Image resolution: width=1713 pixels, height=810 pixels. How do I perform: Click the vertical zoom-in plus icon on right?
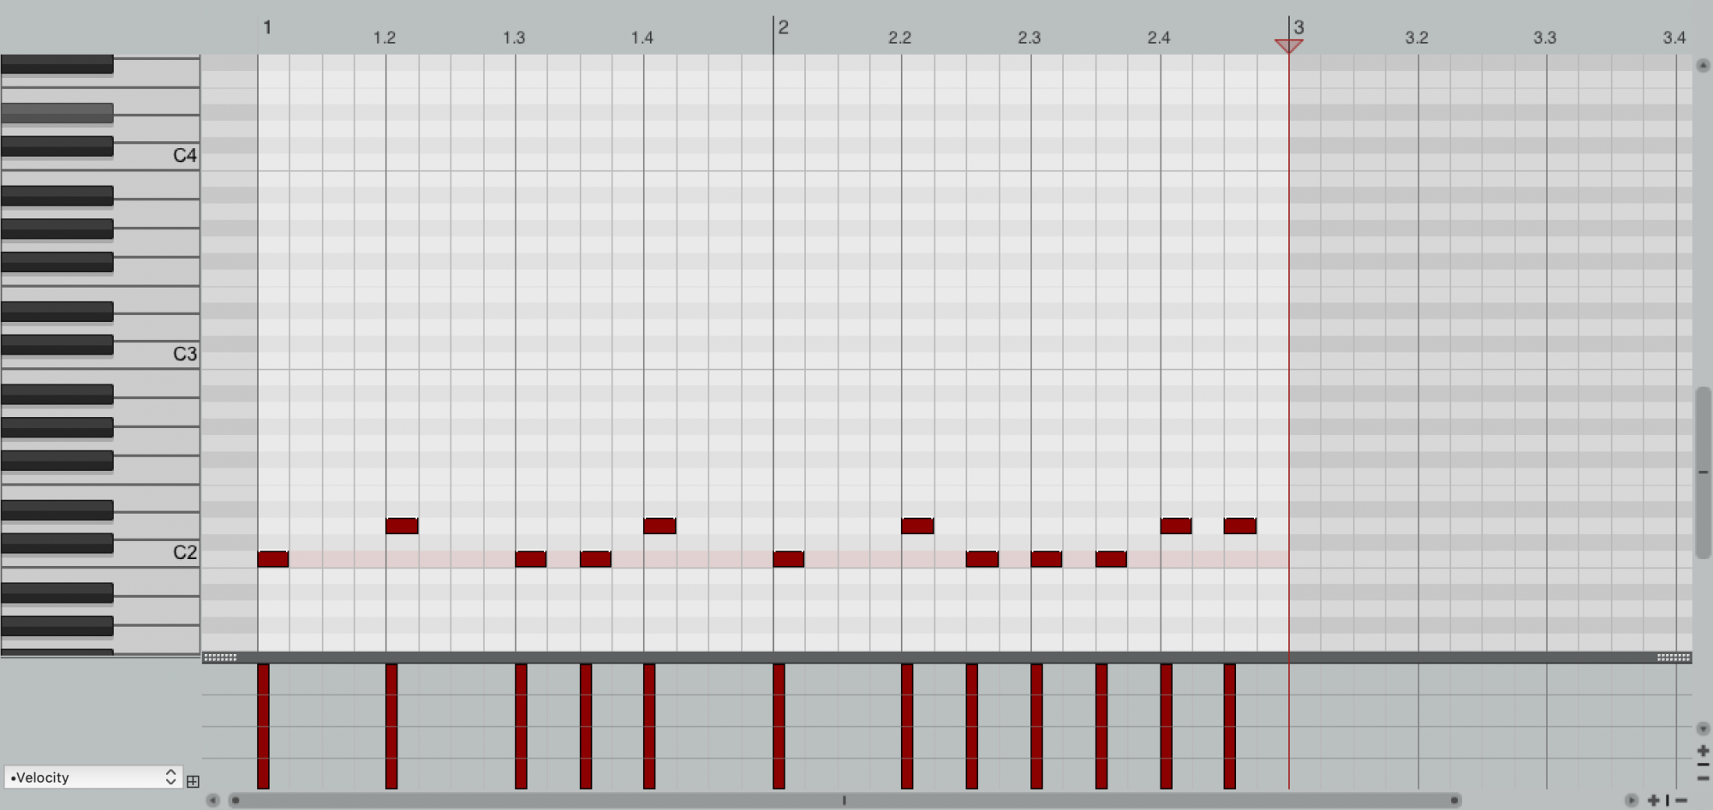(x=1703, y=751)
